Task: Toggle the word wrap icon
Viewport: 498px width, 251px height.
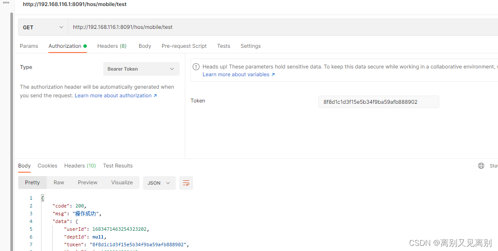Action: 186,183
